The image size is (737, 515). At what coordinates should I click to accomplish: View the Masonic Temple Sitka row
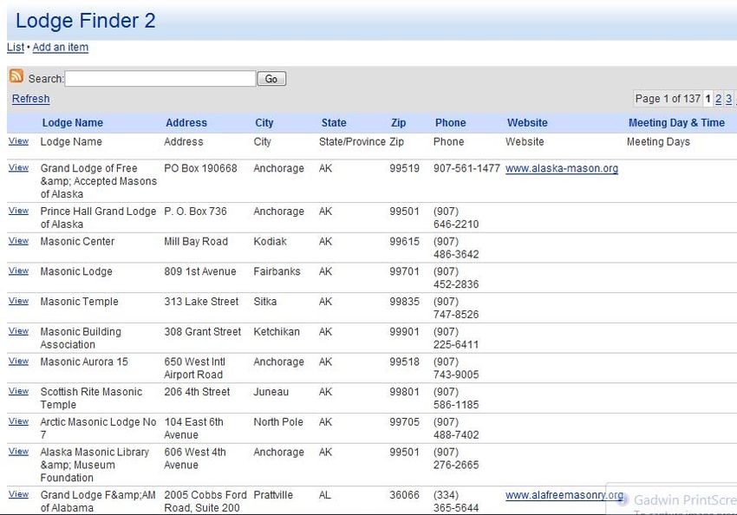18,301
